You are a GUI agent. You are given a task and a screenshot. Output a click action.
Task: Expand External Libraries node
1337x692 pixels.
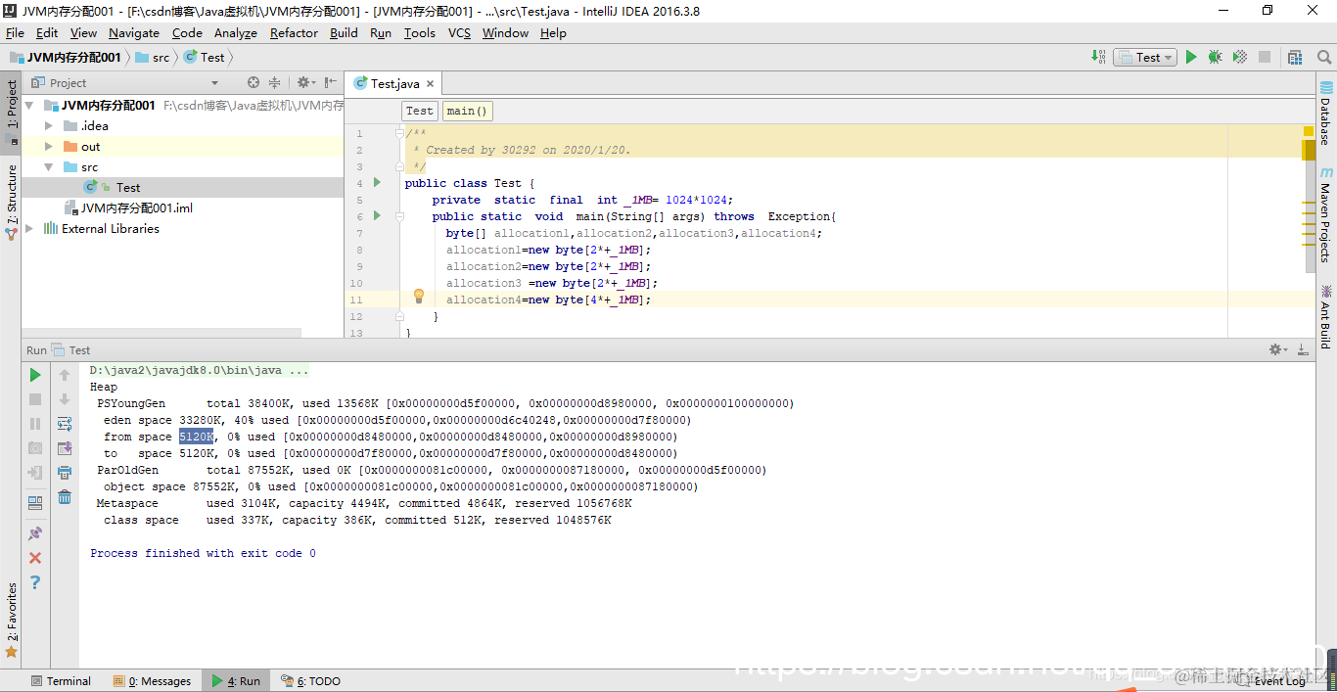pyautogui.click(x=29, y=228)
